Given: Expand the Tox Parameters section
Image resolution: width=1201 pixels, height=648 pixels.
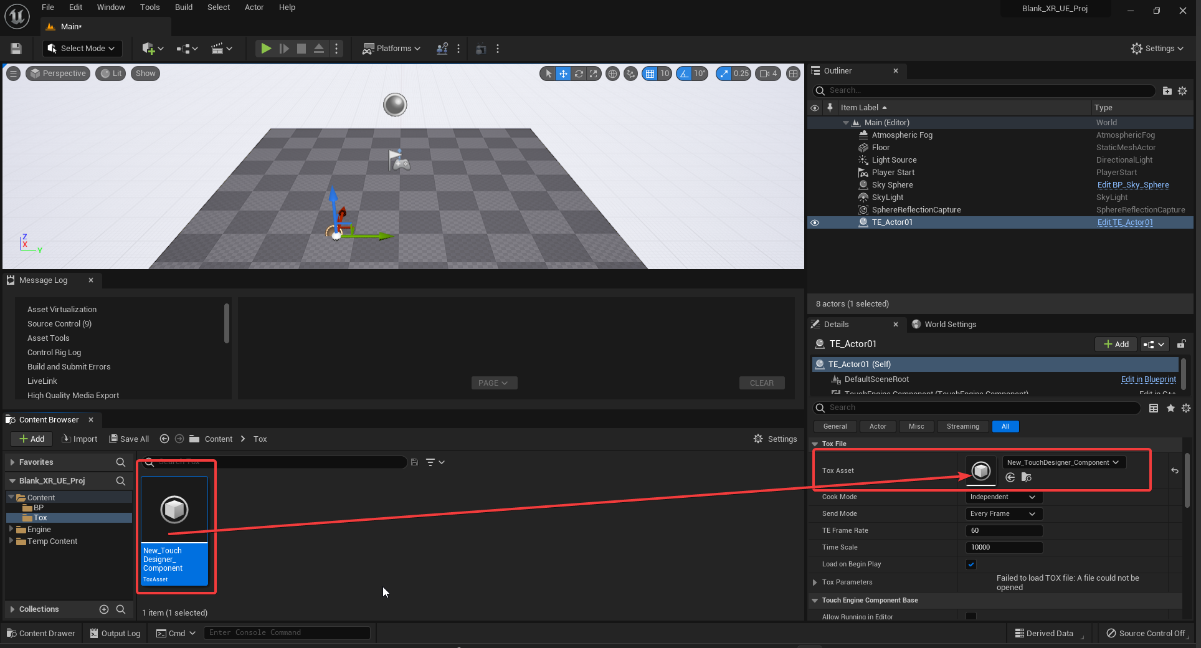Looking at the screenshot, I should click(x=815, y=583).
